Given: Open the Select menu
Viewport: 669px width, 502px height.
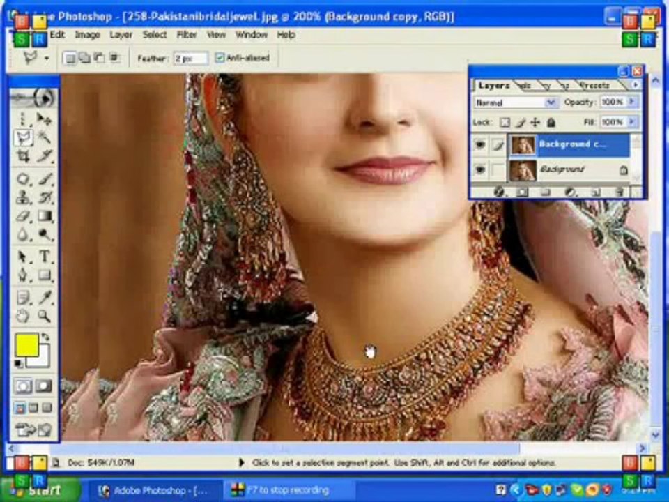Looking at the screenshot, I should 155,35.
